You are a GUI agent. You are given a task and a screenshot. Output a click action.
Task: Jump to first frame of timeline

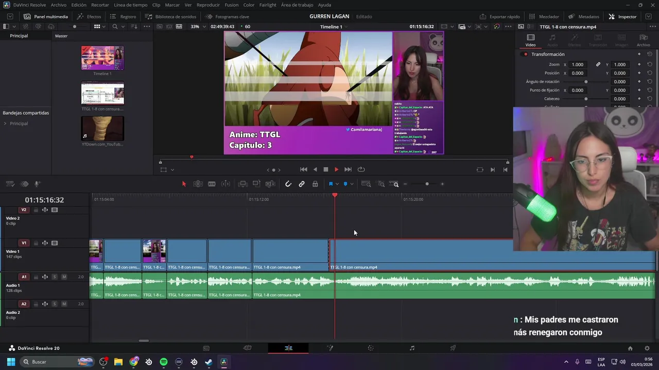click(x=304, y=170)
